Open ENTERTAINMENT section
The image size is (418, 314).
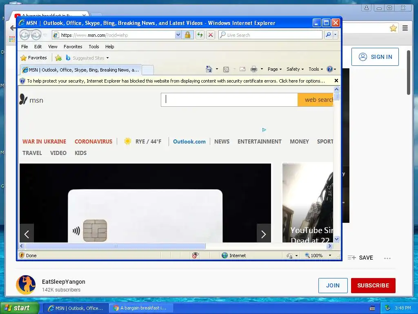(259, 141)
